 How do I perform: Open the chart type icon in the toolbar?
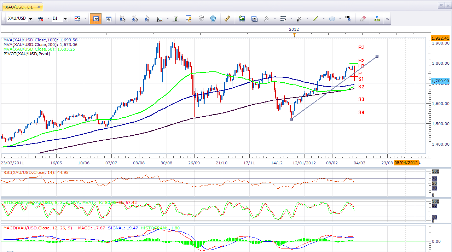tap(77, 19)
